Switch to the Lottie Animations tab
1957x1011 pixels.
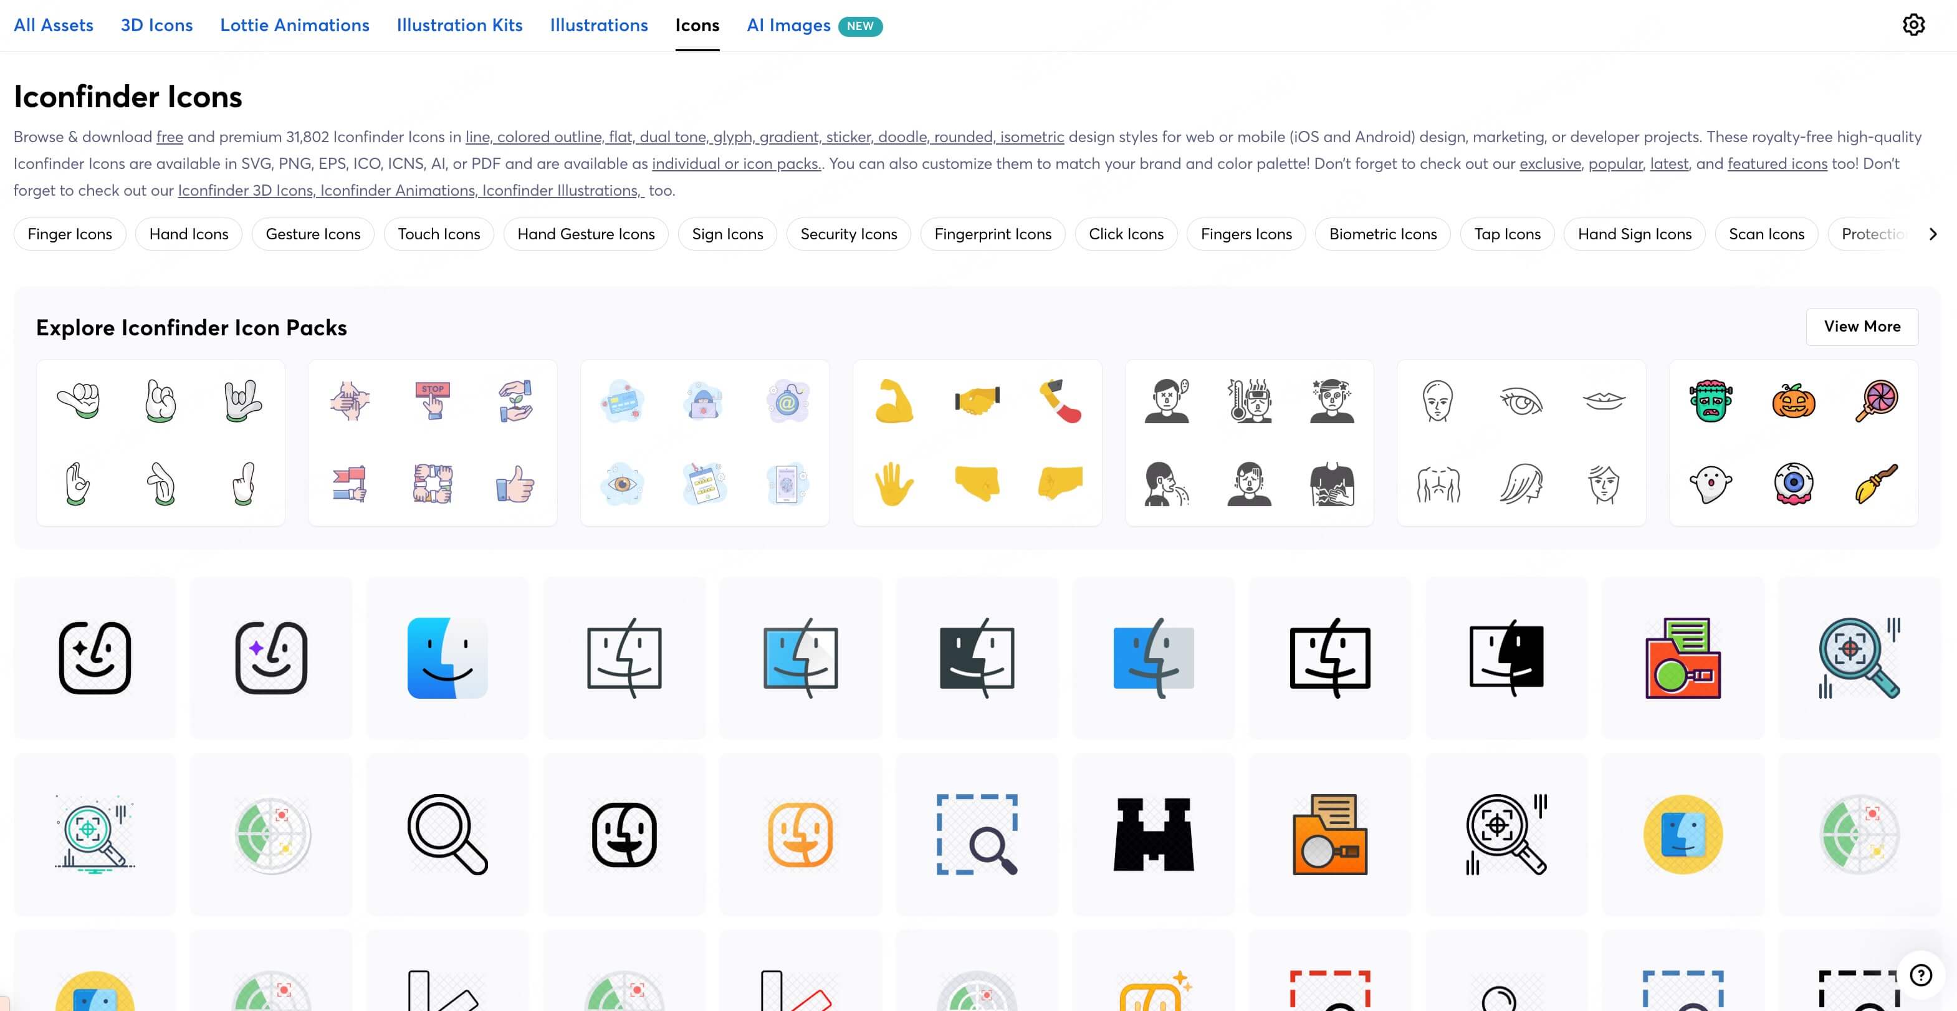295,25
